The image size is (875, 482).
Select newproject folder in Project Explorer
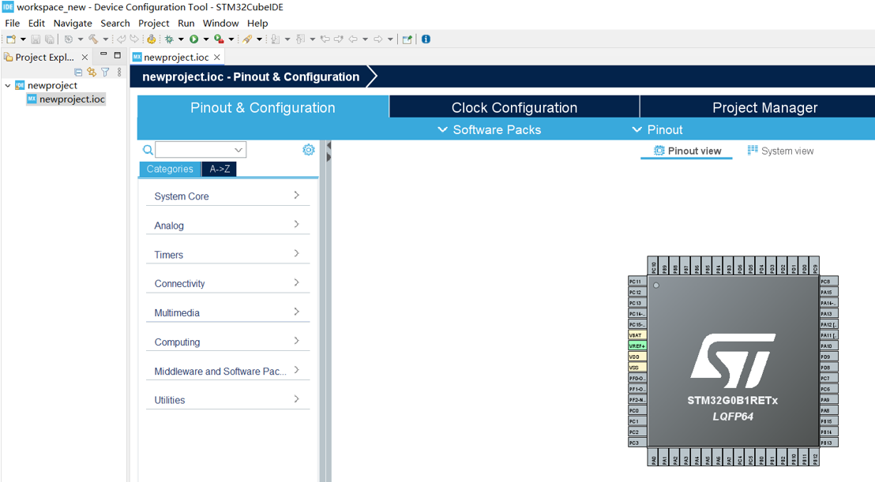coord(47,85)
